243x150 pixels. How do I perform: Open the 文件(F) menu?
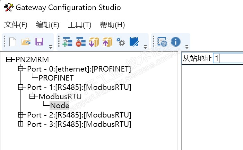coord(16,25)
